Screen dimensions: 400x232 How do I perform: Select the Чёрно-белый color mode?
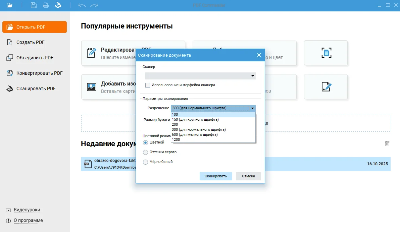(146, 162)
